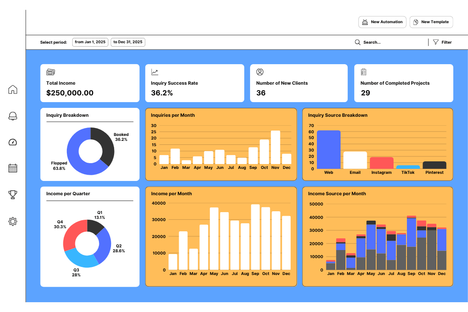Open the 'to Dec 31, 2025' date picker
The image size is (468, 312).
coord(128,42)
